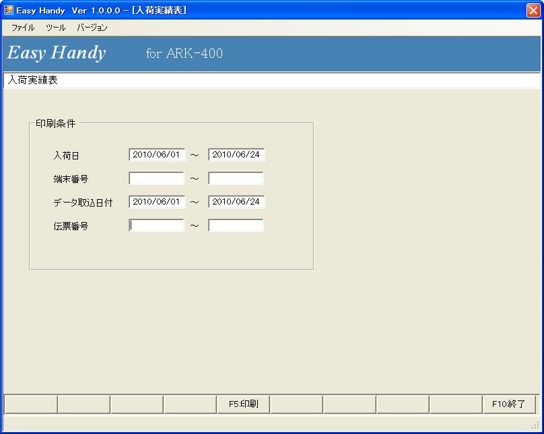
Task: Click the 入荷実績表 heading below the banner
Action: [x=32, y=80]
